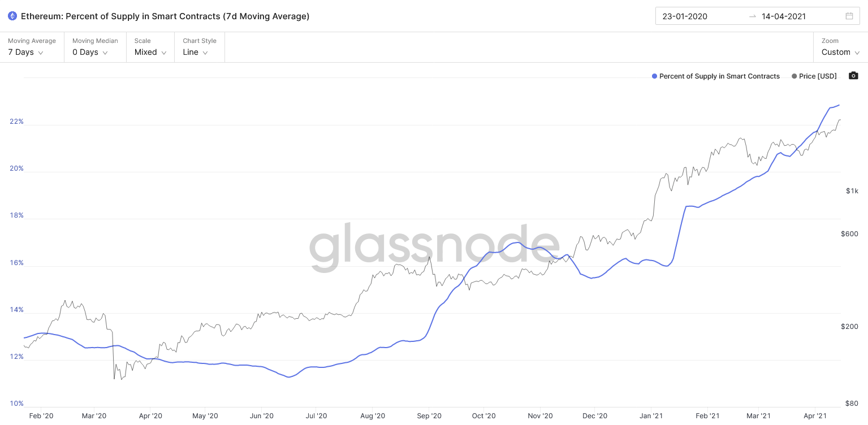Click the Ethereum logo icon
The height and width of the screenshot is (425, 868).
click(x=12, y=16)
